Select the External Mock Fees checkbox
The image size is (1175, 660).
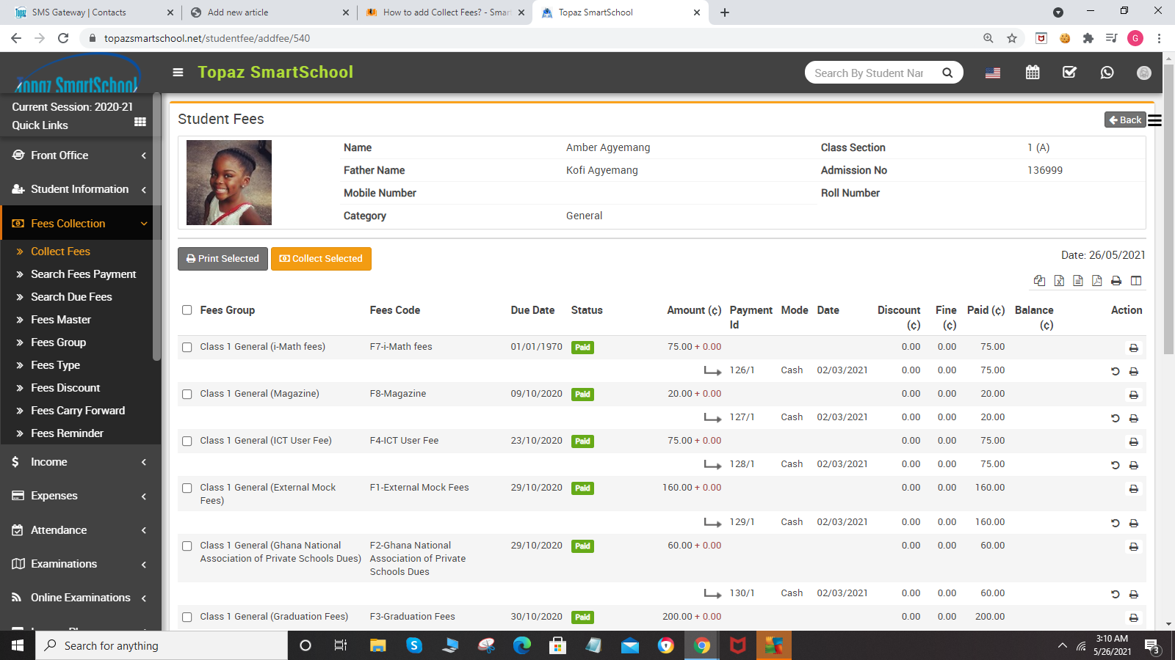[x=187, y=488]
